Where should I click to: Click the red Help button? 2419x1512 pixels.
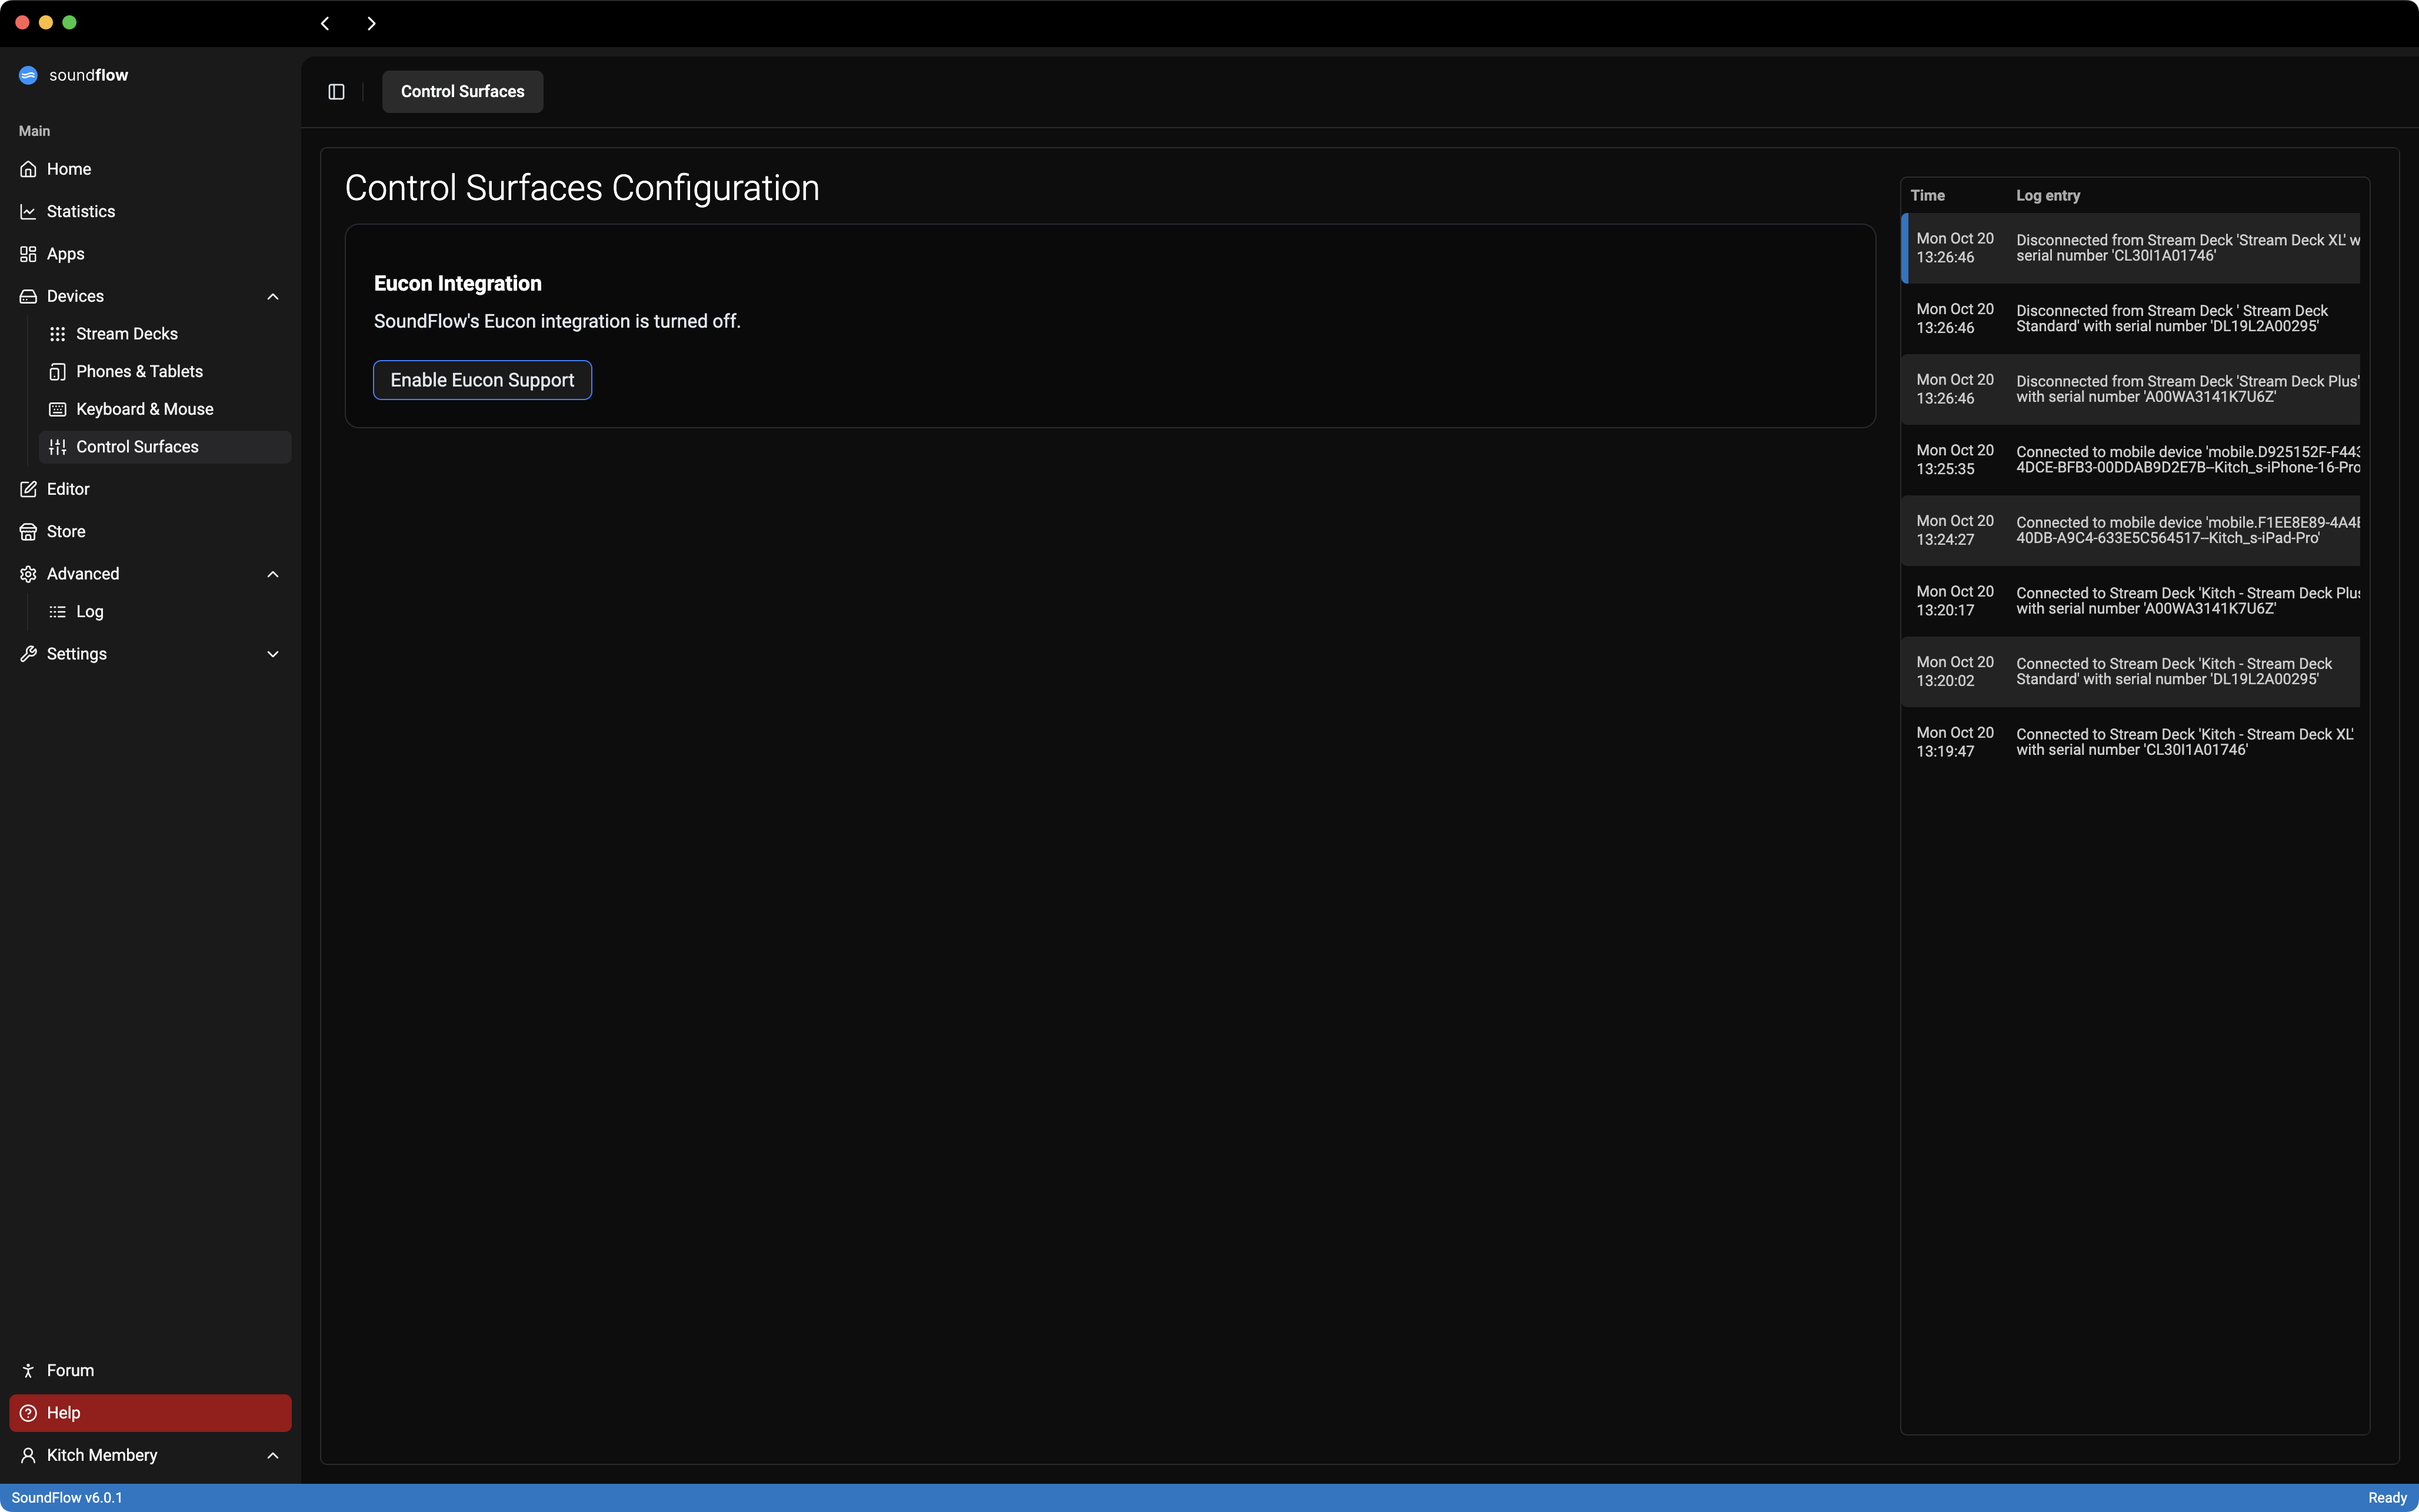tap(150, 1413)
